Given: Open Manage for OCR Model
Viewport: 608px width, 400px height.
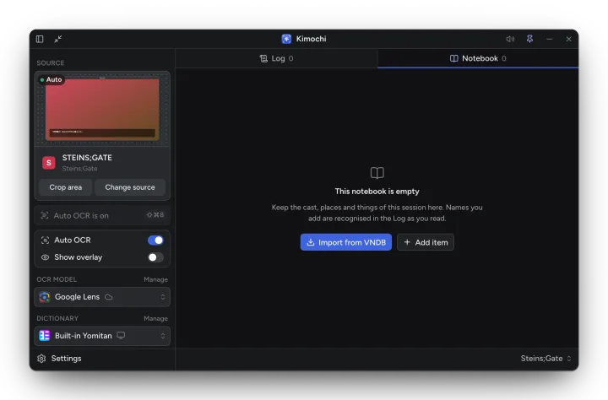Looking at the screenshot, I should pyautogui.click(x=155, y=279).
